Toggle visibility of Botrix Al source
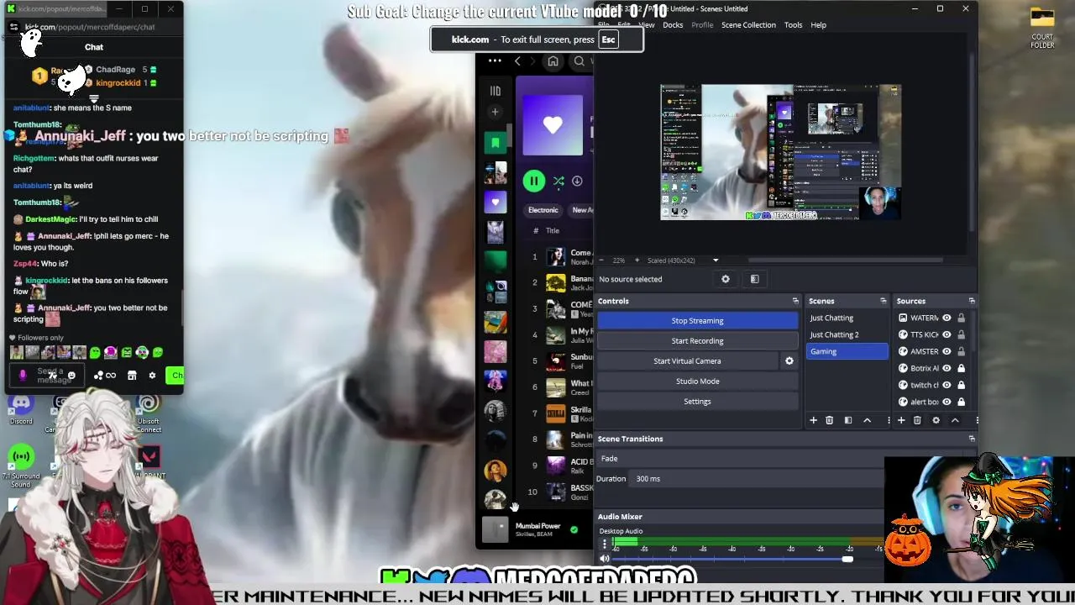Screen dimensions: 1075x605 [x=947, y=368]
